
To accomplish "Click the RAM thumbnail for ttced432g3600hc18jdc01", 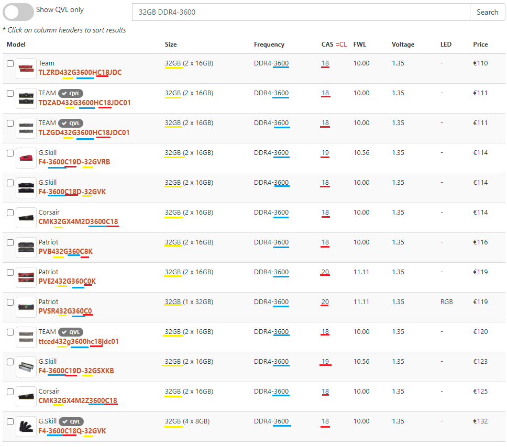I will 26,337.
